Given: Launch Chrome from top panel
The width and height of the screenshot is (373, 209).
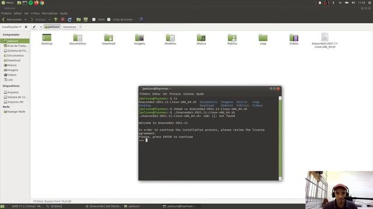Looking at the screenshot, I should tap(42, 3).
